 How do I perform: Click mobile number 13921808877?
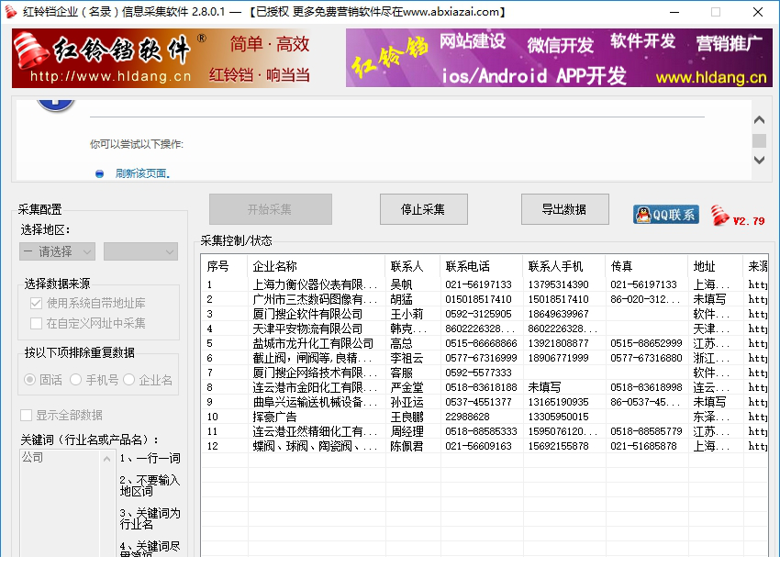point(558,343)
